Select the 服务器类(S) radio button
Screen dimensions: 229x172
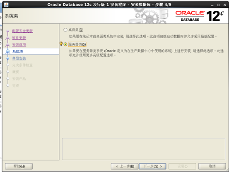65,44
